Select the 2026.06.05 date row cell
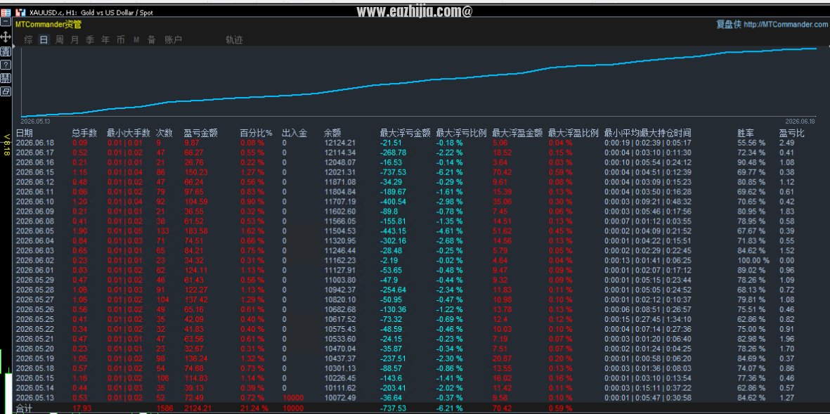The width and height of the screenshot is (830, 414). [35, 231]
